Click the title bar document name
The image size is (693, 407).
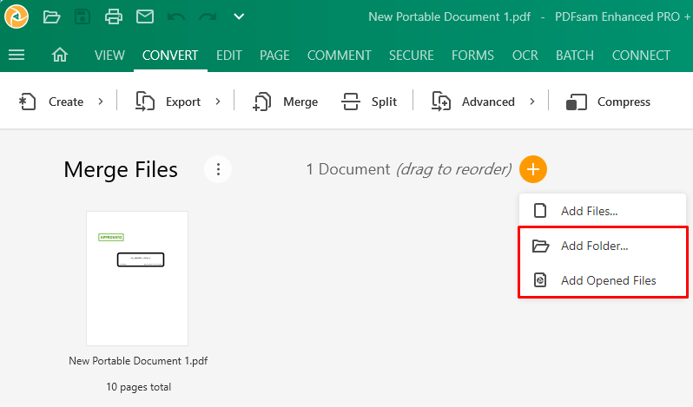click(x=450, y=16)
